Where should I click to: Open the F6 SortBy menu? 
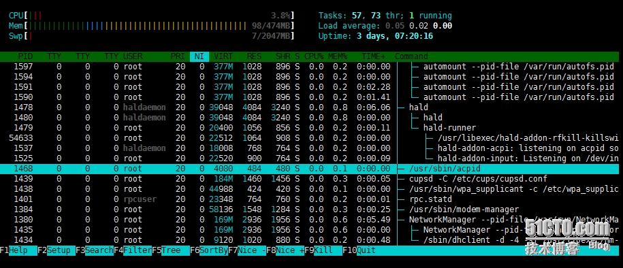point(209,250)
